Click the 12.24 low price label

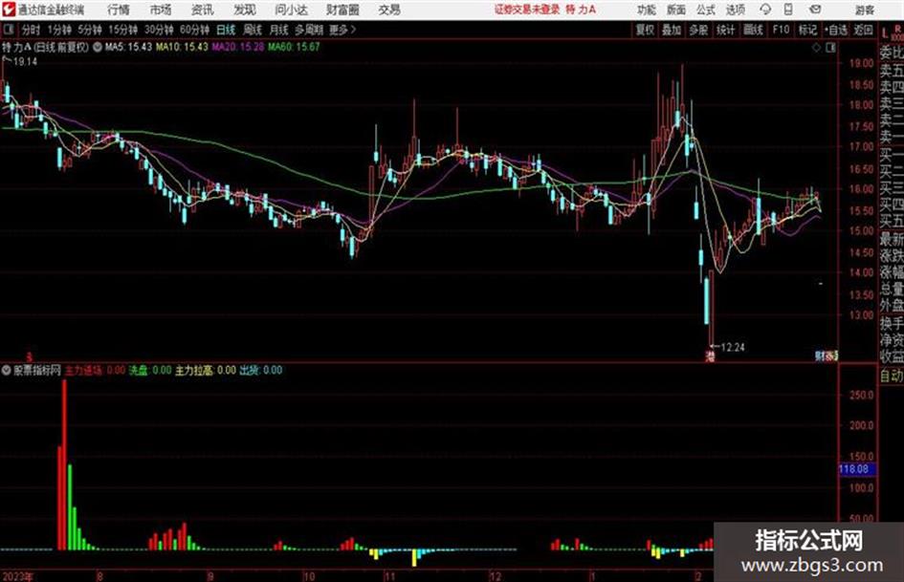(732, 348)
